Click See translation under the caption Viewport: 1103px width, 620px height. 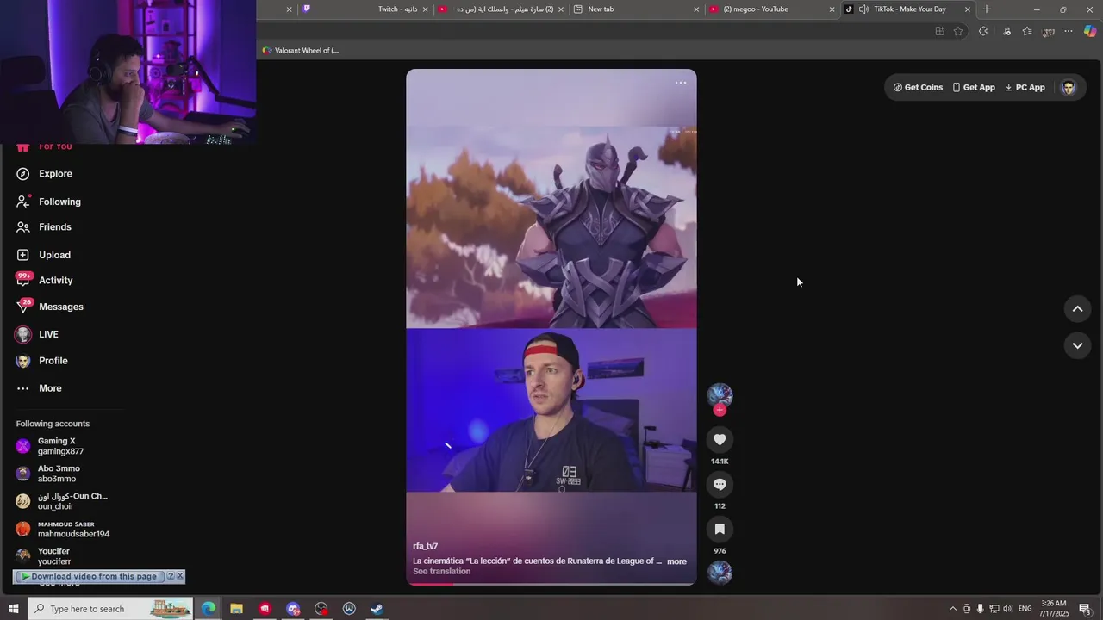pyautogui.click(x=442, y=572)
